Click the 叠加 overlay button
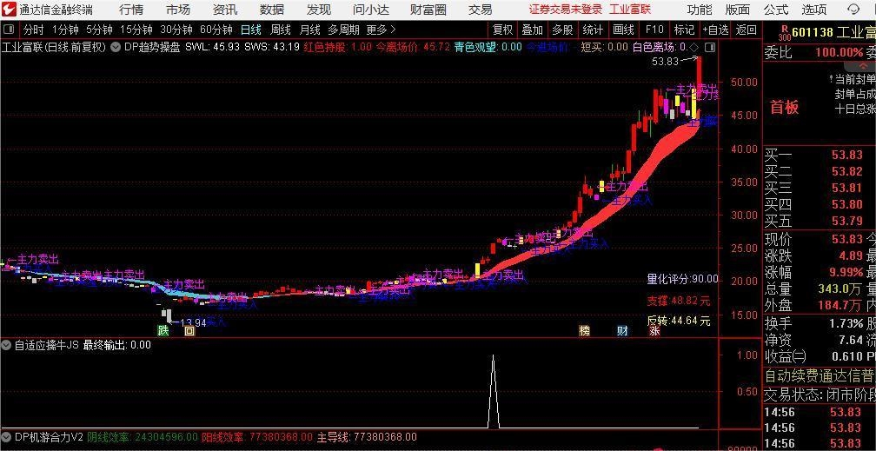 pos(533,30)
